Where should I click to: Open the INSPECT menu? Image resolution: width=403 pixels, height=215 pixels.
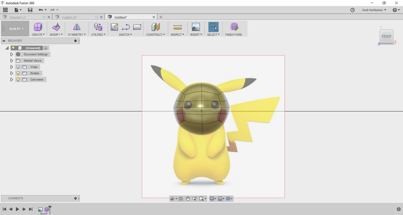tap(177, 35)
